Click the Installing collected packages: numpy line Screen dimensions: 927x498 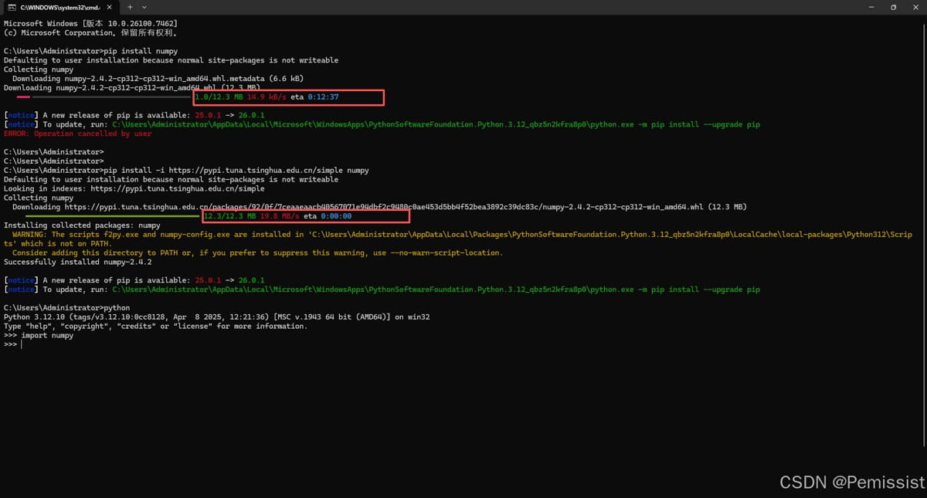click(82, 225)
